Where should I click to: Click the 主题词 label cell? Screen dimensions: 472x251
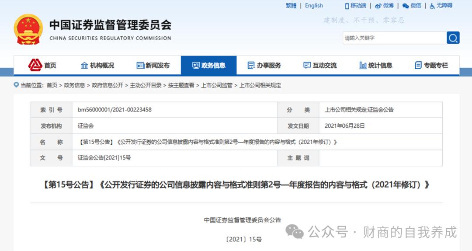(x=298, y=158)
